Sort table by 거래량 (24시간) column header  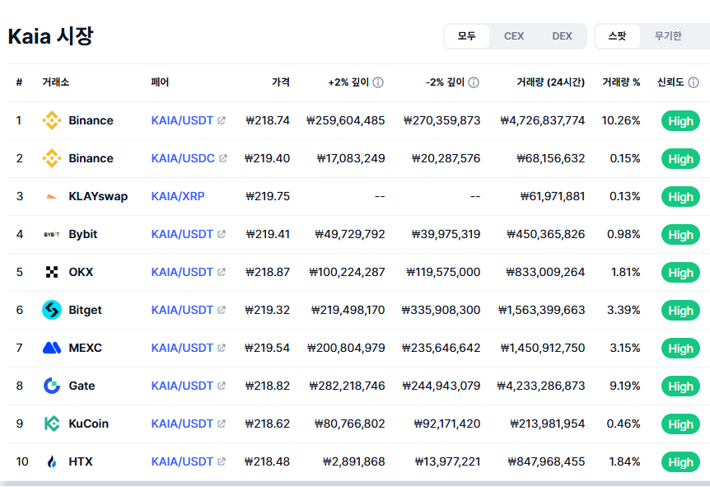click(550, 83)
